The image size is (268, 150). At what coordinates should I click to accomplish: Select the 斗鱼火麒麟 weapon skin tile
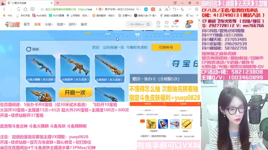(x=41, y=69)
